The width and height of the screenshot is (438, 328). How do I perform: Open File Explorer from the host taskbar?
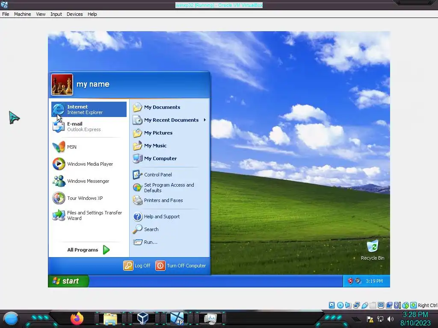point(110,319)
